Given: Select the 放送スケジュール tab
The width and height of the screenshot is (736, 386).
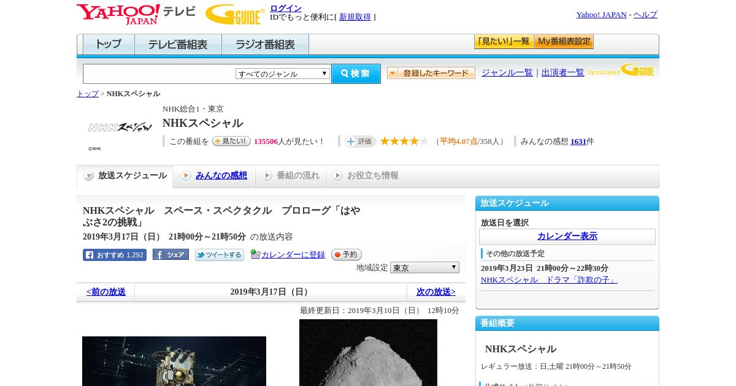Looking at the screenshot, I should pos(125,176).
